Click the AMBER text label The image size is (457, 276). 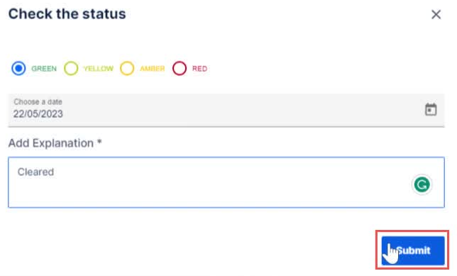coord(153,69)
